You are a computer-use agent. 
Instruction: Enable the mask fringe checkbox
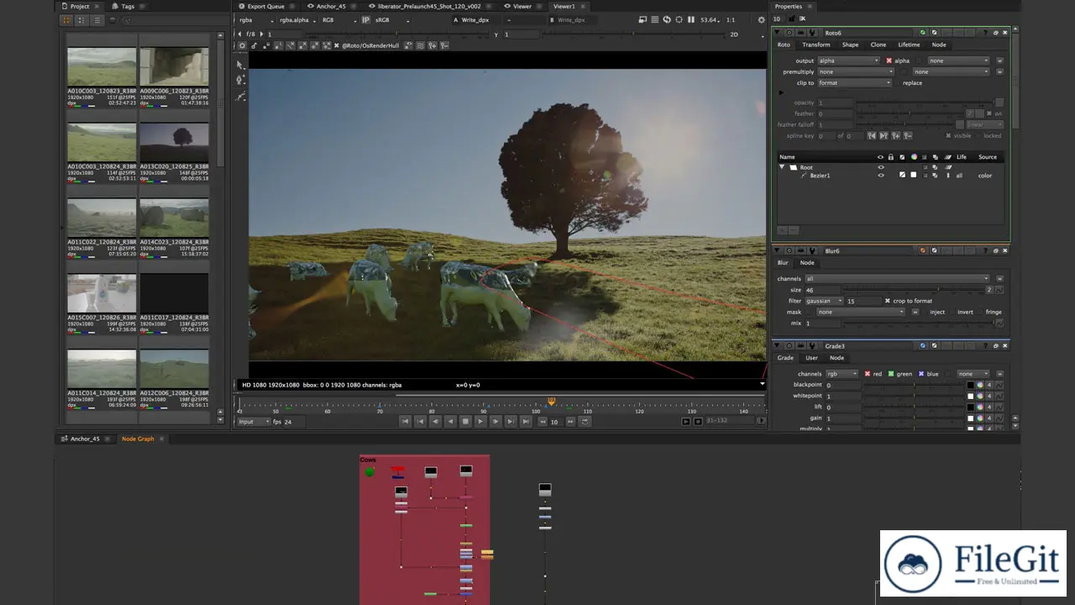pyautogui.click(x=979, y=312)
